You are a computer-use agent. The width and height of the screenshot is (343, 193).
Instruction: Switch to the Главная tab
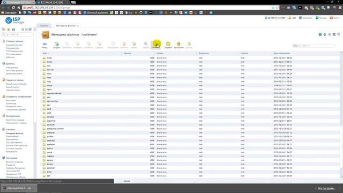coord(44,26)
